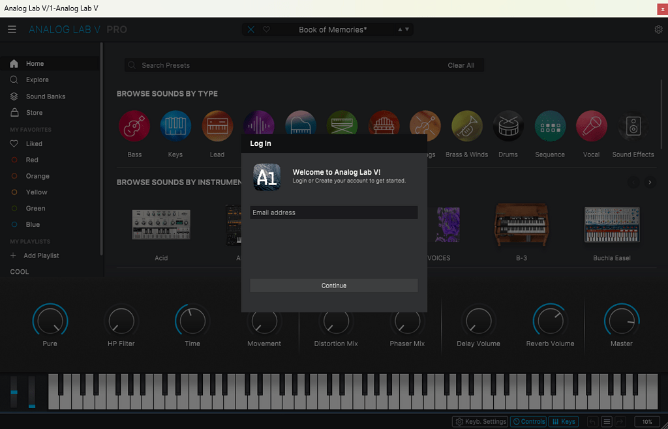
Task: Open the Sequence sound category
Action: pyautogui.click(x=549, y=125)
